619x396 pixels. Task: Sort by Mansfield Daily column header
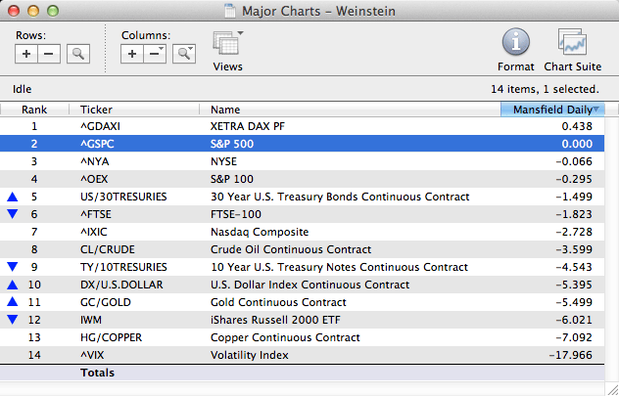(552, 110)
